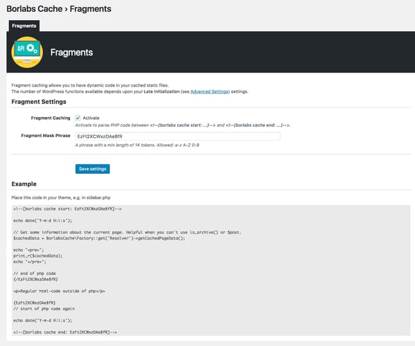Click the '// end of php code' comment line
415x346 pixels.
[x=35, y=273]
